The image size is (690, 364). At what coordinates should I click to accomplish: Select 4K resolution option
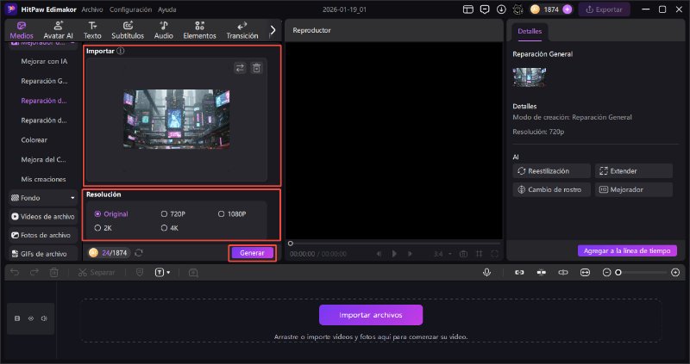[x=169, y=228]
